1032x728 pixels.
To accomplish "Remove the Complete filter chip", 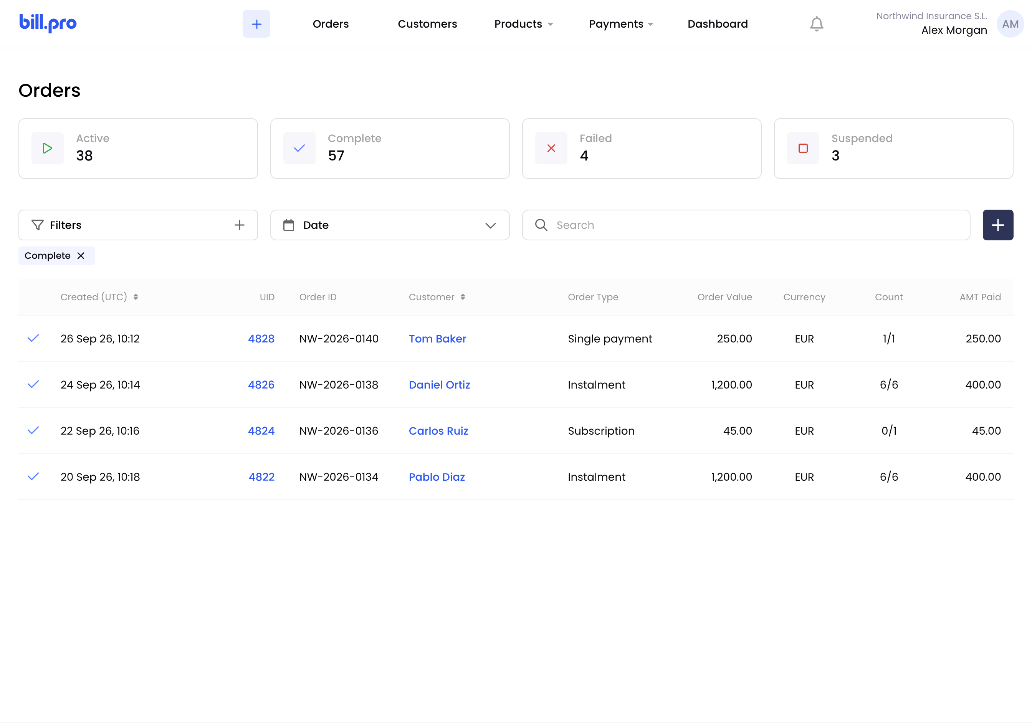I will pos(81,256).
